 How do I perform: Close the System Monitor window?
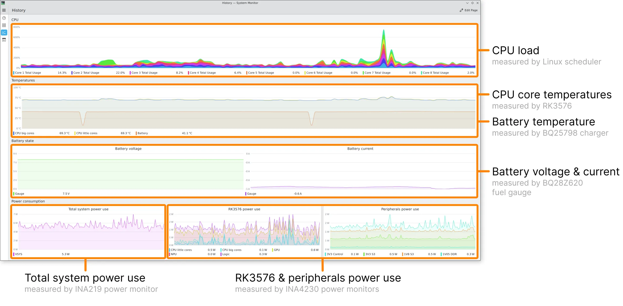[x=478, y=3]
